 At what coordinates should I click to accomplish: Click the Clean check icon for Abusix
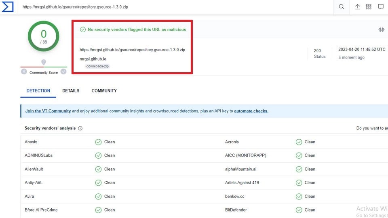point(98,142)
